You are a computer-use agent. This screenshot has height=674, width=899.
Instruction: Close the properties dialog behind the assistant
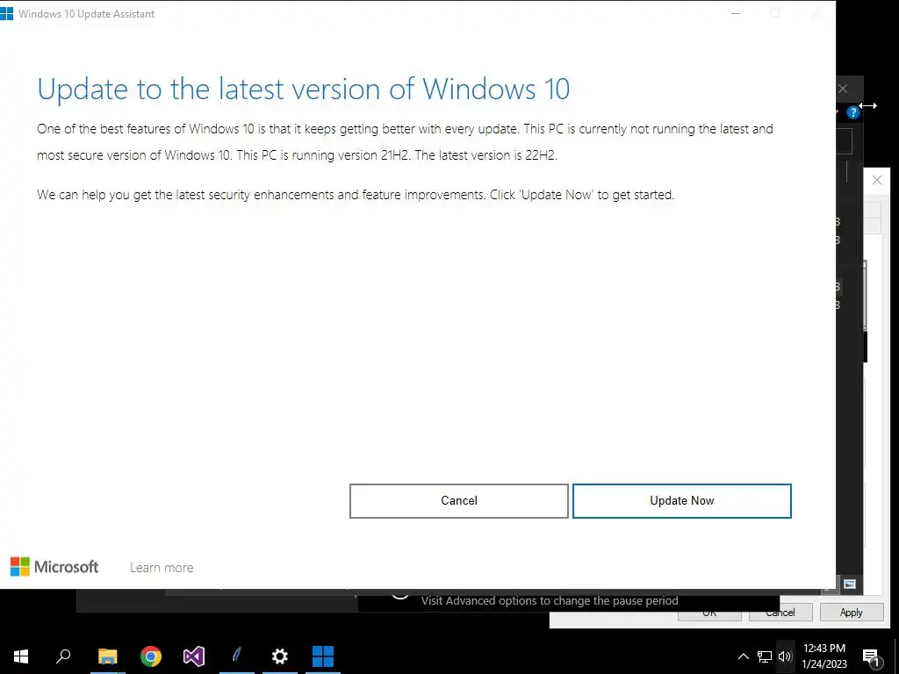click(877, 181)
